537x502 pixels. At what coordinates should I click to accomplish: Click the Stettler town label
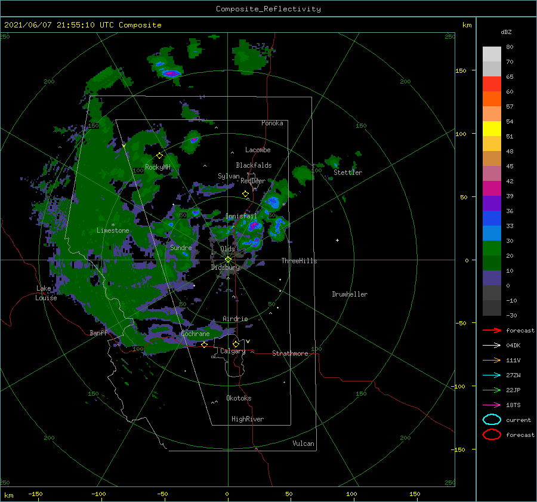pos(348,173)
